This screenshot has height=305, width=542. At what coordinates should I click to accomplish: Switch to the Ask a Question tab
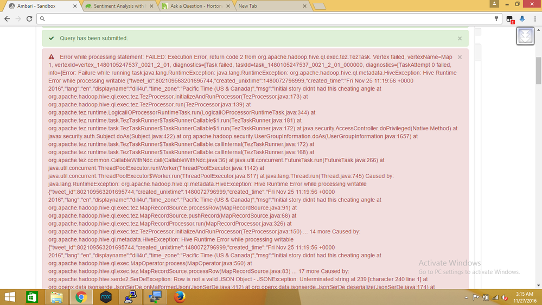click(196, 6)
